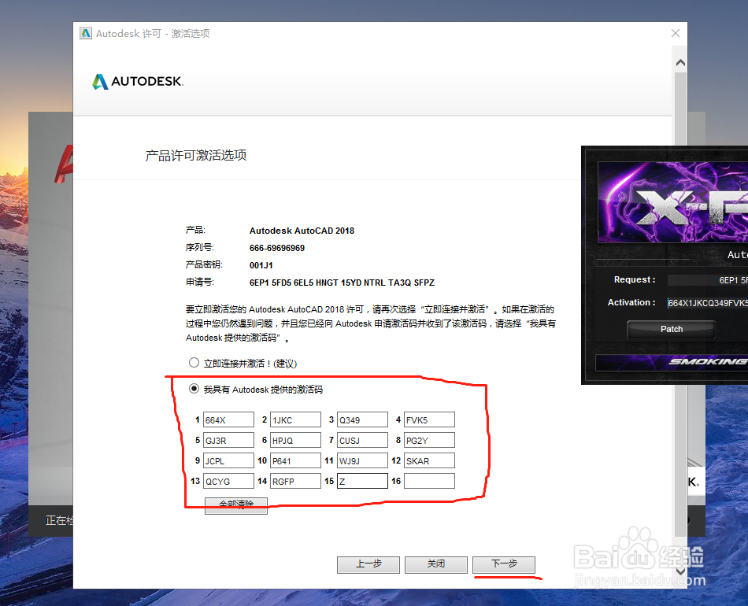
Task: Select the connect and activate now radio option
Action: tap(194, 363)
